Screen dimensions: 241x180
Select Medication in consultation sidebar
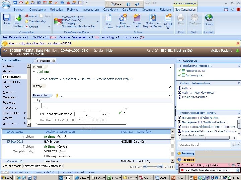pos(9,97)
